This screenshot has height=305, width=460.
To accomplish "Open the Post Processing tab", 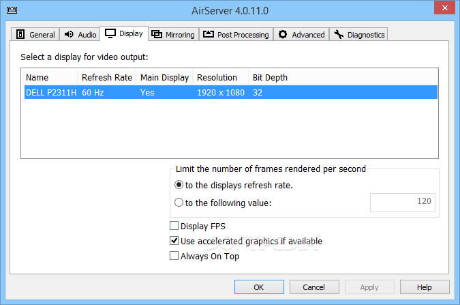I will click(x=236, y=34).
